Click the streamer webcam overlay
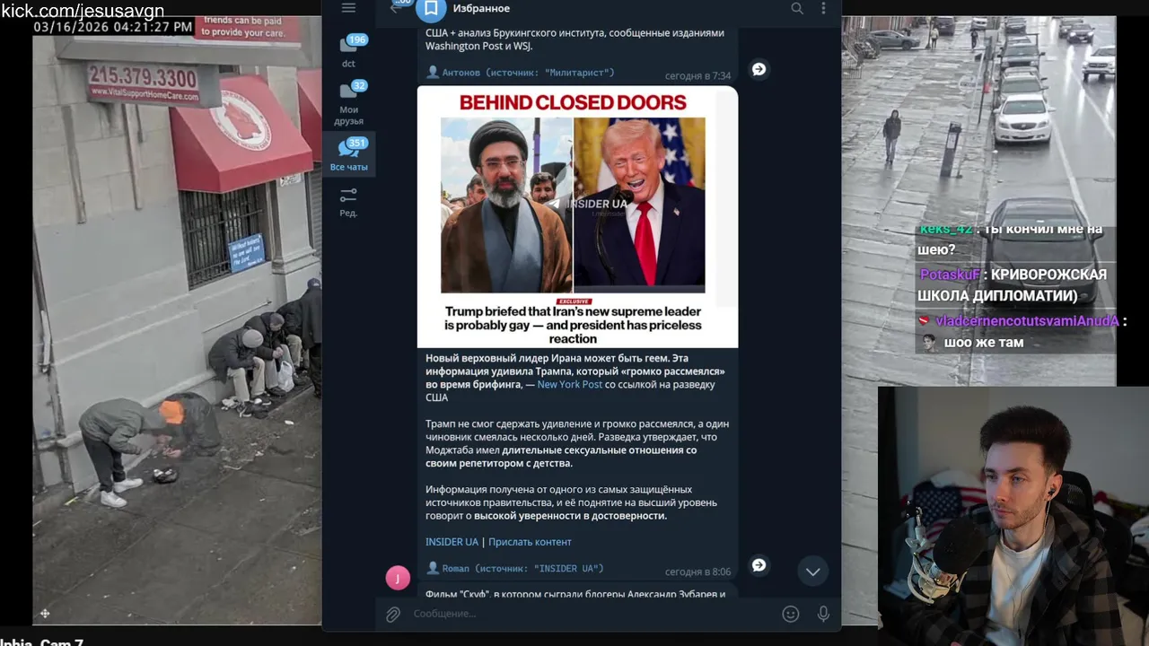 (x=1013, y=516)
